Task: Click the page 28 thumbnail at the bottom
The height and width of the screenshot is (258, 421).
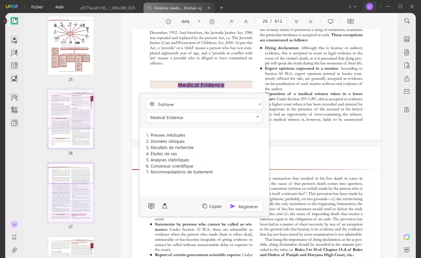Action: (x=71, y=247)
